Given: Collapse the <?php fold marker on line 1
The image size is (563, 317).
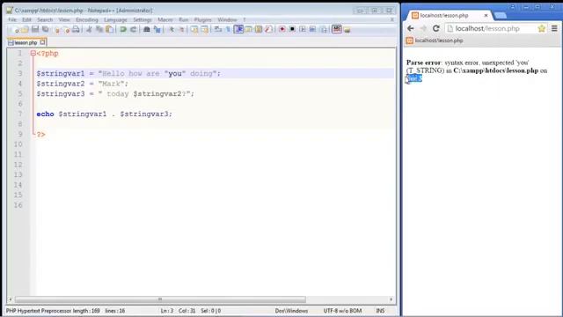Looking at the screenshot, I should point(33,53).
